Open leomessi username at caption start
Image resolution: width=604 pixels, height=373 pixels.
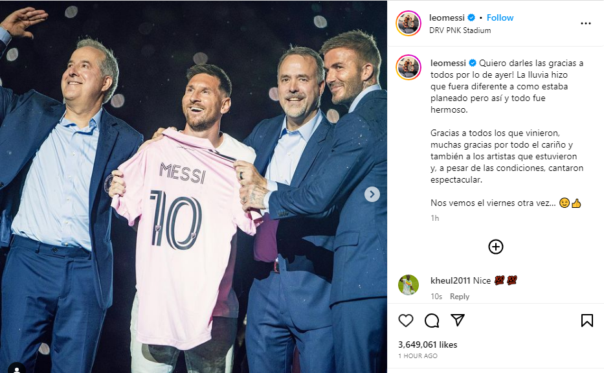[447, 63]
